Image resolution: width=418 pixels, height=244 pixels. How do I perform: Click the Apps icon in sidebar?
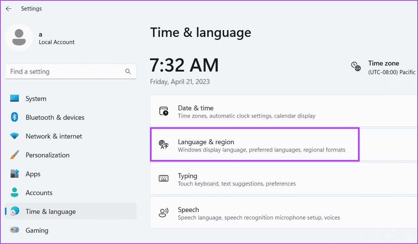click(x=14, y=174)
